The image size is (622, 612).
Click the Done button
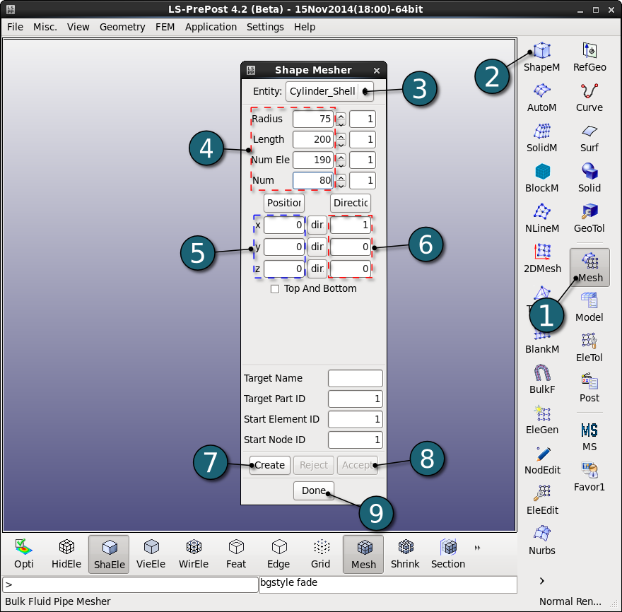pyautogui.click(x=313, y=490)
